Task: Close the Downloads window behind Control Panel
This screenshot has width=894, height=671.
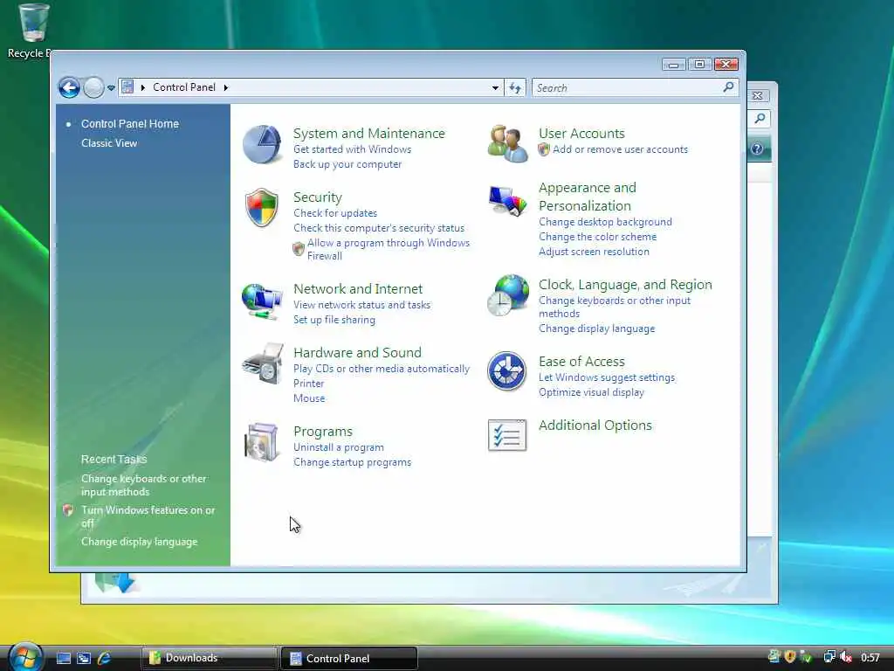Action: pyautogui.click(x=757, y=95)
